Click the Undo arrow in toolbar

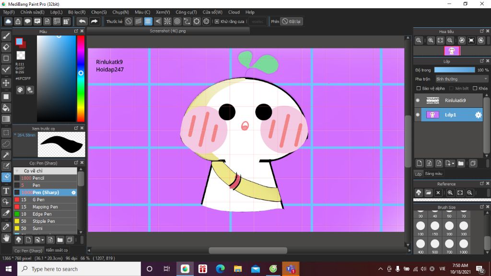point(82,22)
